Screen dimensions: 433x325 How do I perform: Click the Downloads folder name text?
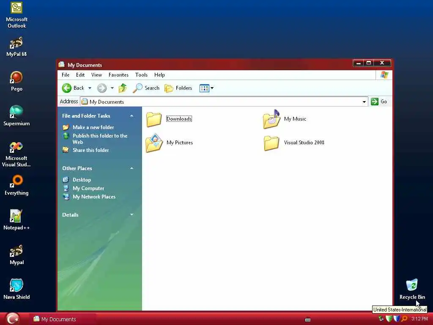[179, 119]
